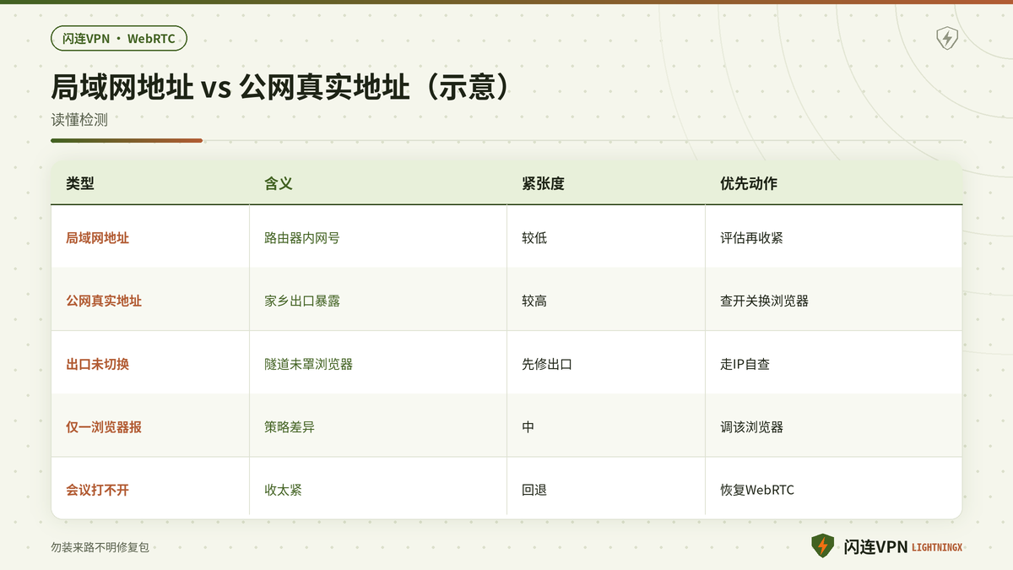Click the subtitle 读懂检测
This screenshot has height=570, width=1013.
[79, 120]
